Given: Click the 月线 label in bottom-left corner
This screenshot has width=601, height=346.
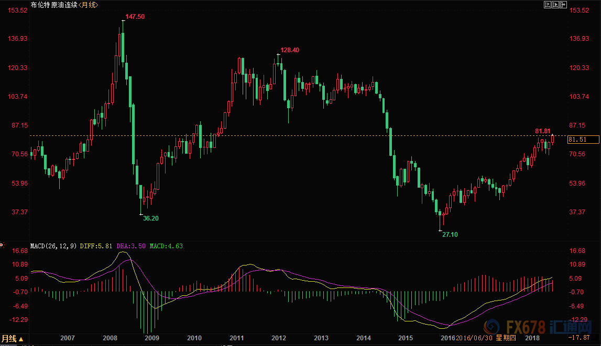Looking at the screenshot, I should coord(9,339).
